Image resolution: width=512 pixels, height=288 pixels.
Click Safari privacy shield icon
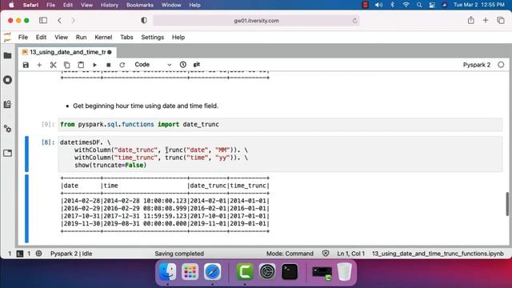(144, 20)
